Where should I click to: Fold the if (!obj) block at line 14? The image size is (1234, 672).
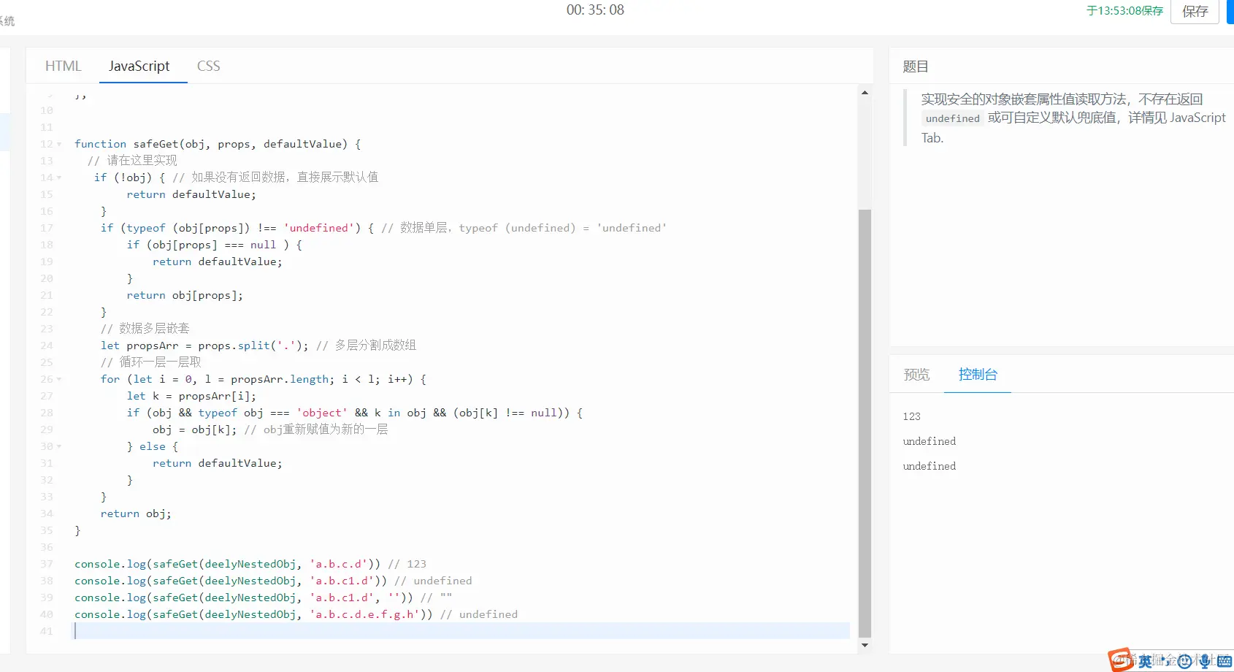click(59, 177)
